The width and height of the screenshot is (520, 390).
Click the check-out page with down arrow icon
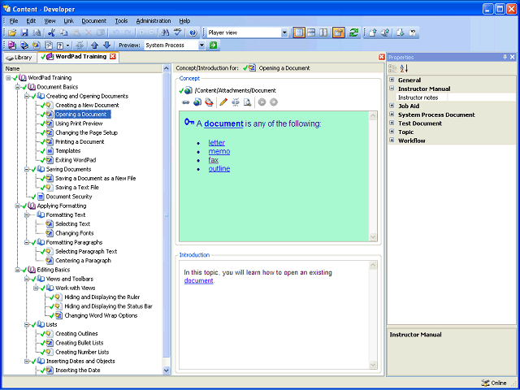(401, 32)
